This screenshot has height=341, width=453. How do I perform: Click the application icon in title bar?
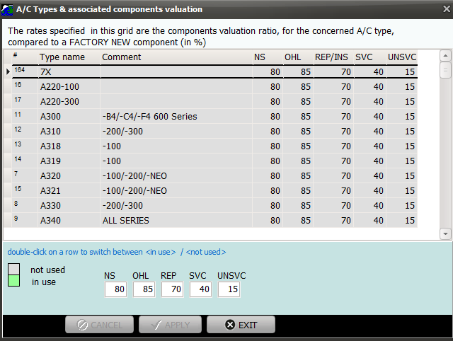[x=7, y=9]
